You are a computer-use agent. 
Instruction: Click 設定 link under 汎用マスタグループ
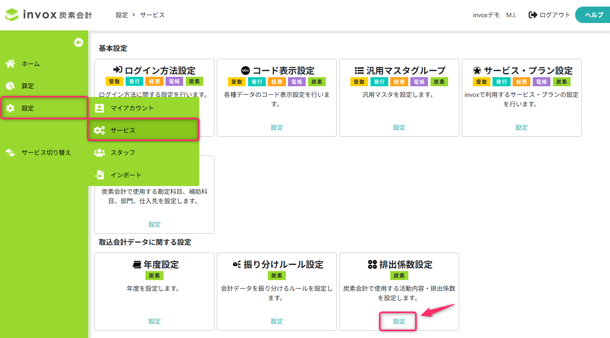pos(399,127)
